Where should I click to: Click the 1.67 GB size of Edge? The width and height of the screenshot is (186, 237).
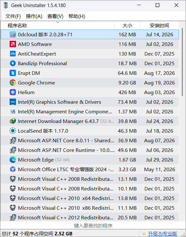[127, 160]
